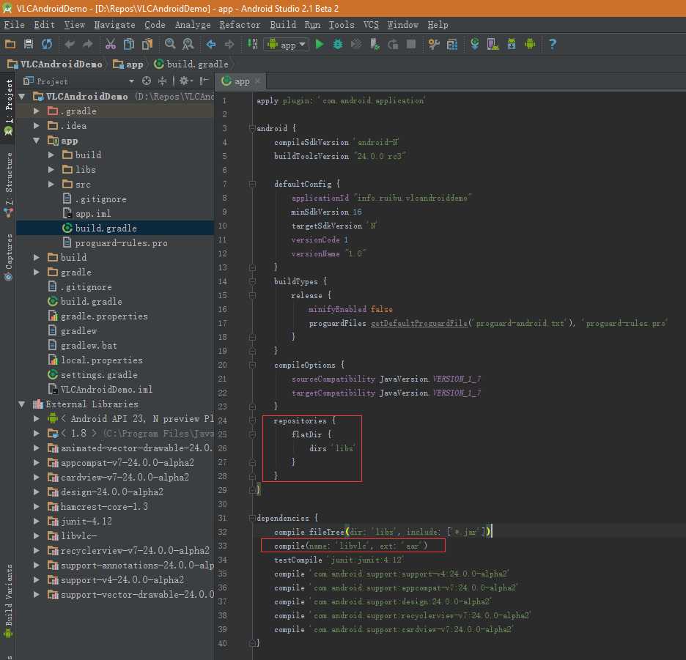The image size is (686, 660).
Task: Click the build.gradle breadcrumb
Action: pyautogui.click(x=191, y=64)
